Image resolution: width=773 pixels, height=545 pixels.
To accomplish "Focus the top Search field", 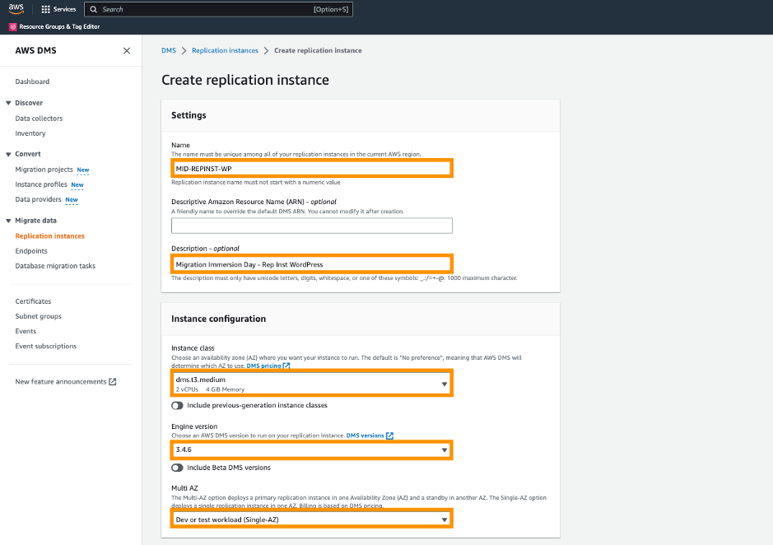I will pyautogui.click(x=218, y=9).
